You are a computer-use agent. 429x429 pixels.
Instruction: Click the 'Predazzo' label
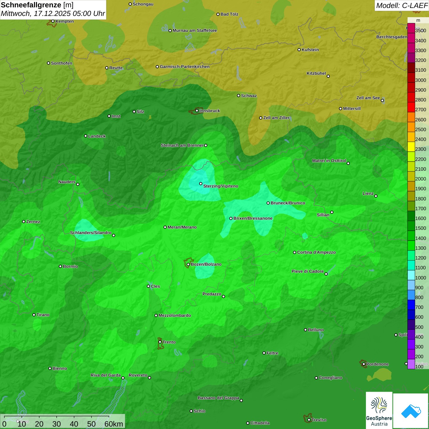[212, 294]
